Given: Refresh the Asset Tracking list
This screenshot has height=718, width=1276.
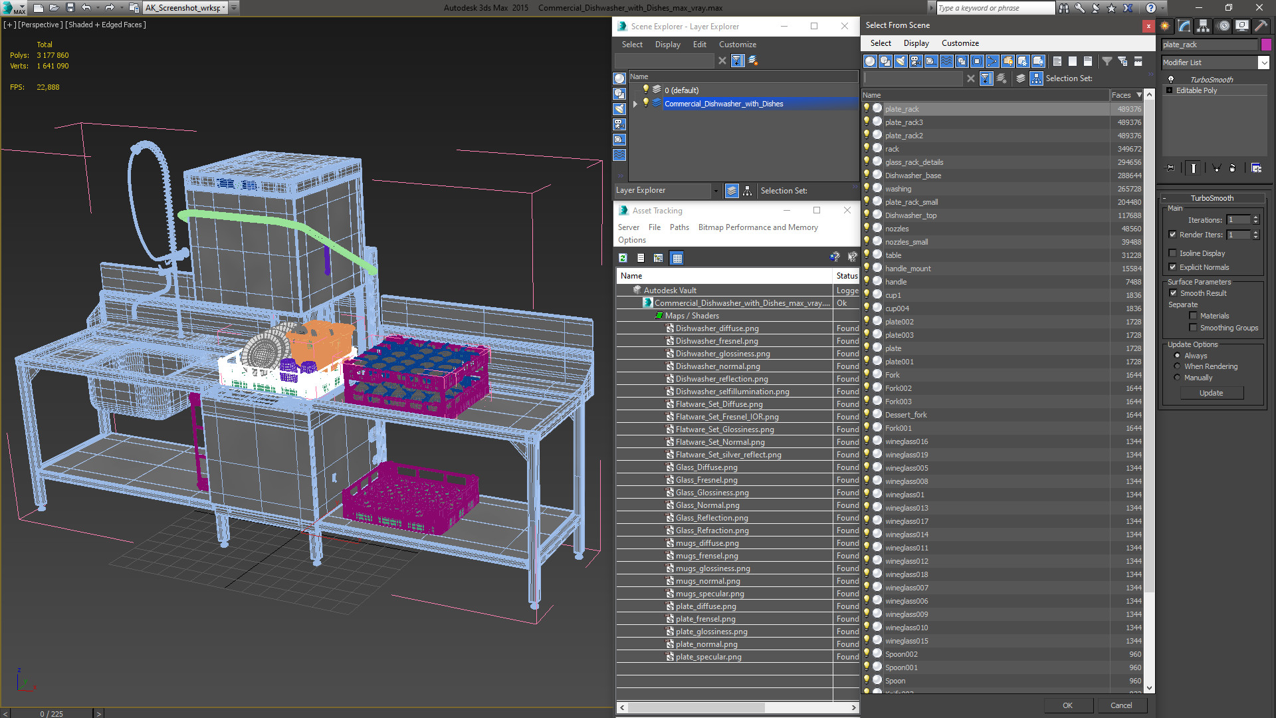Looking at the screenshot, I should tap(623, 258).
